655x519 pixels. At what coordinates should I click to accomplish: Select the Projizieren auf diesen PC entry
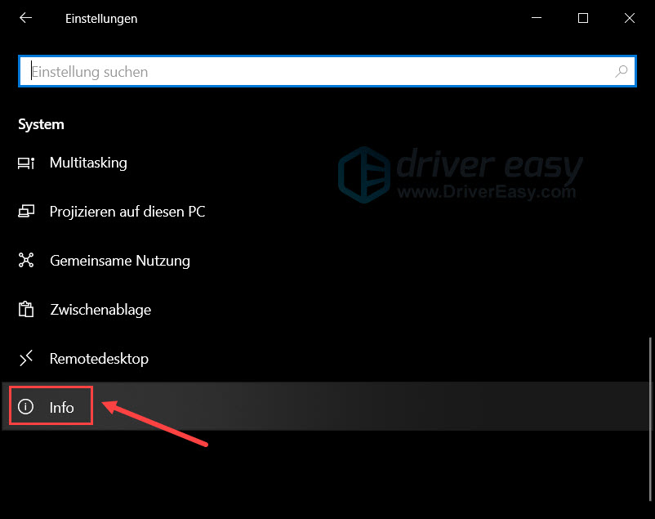pos(127,212)
